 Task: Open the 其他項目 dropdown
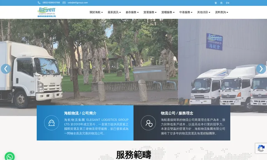[204, 12]
